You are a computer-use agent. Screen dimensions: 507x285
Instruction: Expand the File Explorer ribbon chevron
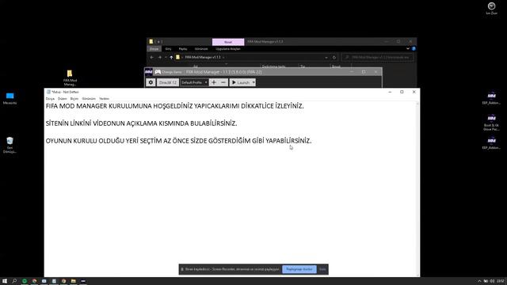[408, 48]
